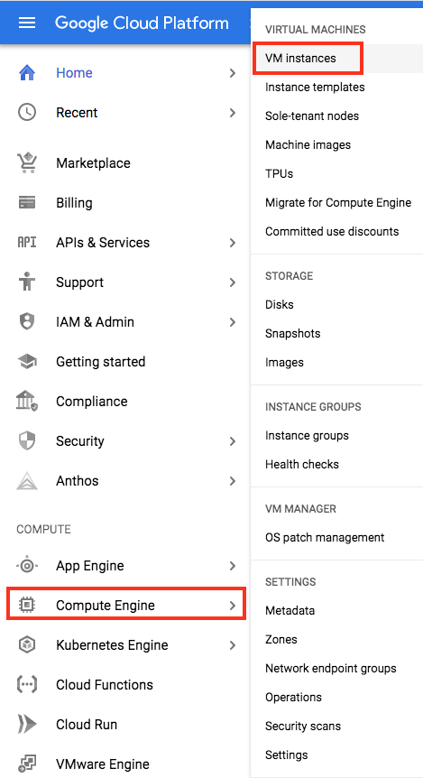Expand the Recent submenu chevron

pyautogui.click(x=232, y=113)
